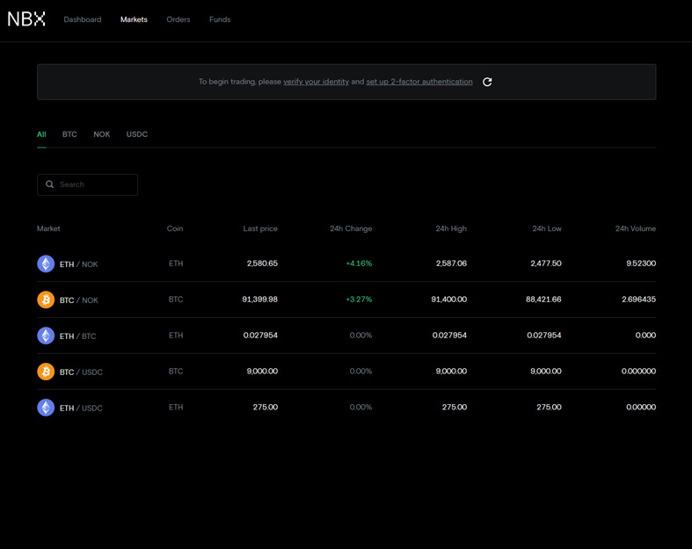Click the Bitcoin icon for BTC / USDC
Image resolution: width=692 pixels, height=549 pixels.
point(46,372)
